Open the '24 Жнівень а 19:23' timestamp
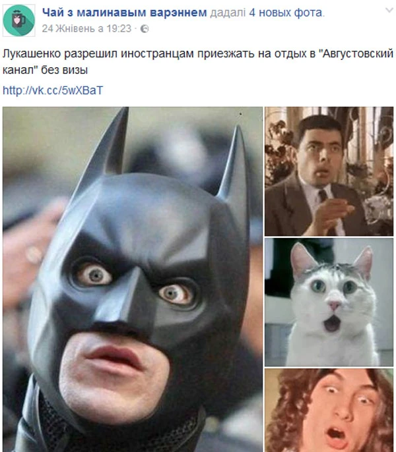Viewport: 396px width, 452px height. tap(86, 28)
